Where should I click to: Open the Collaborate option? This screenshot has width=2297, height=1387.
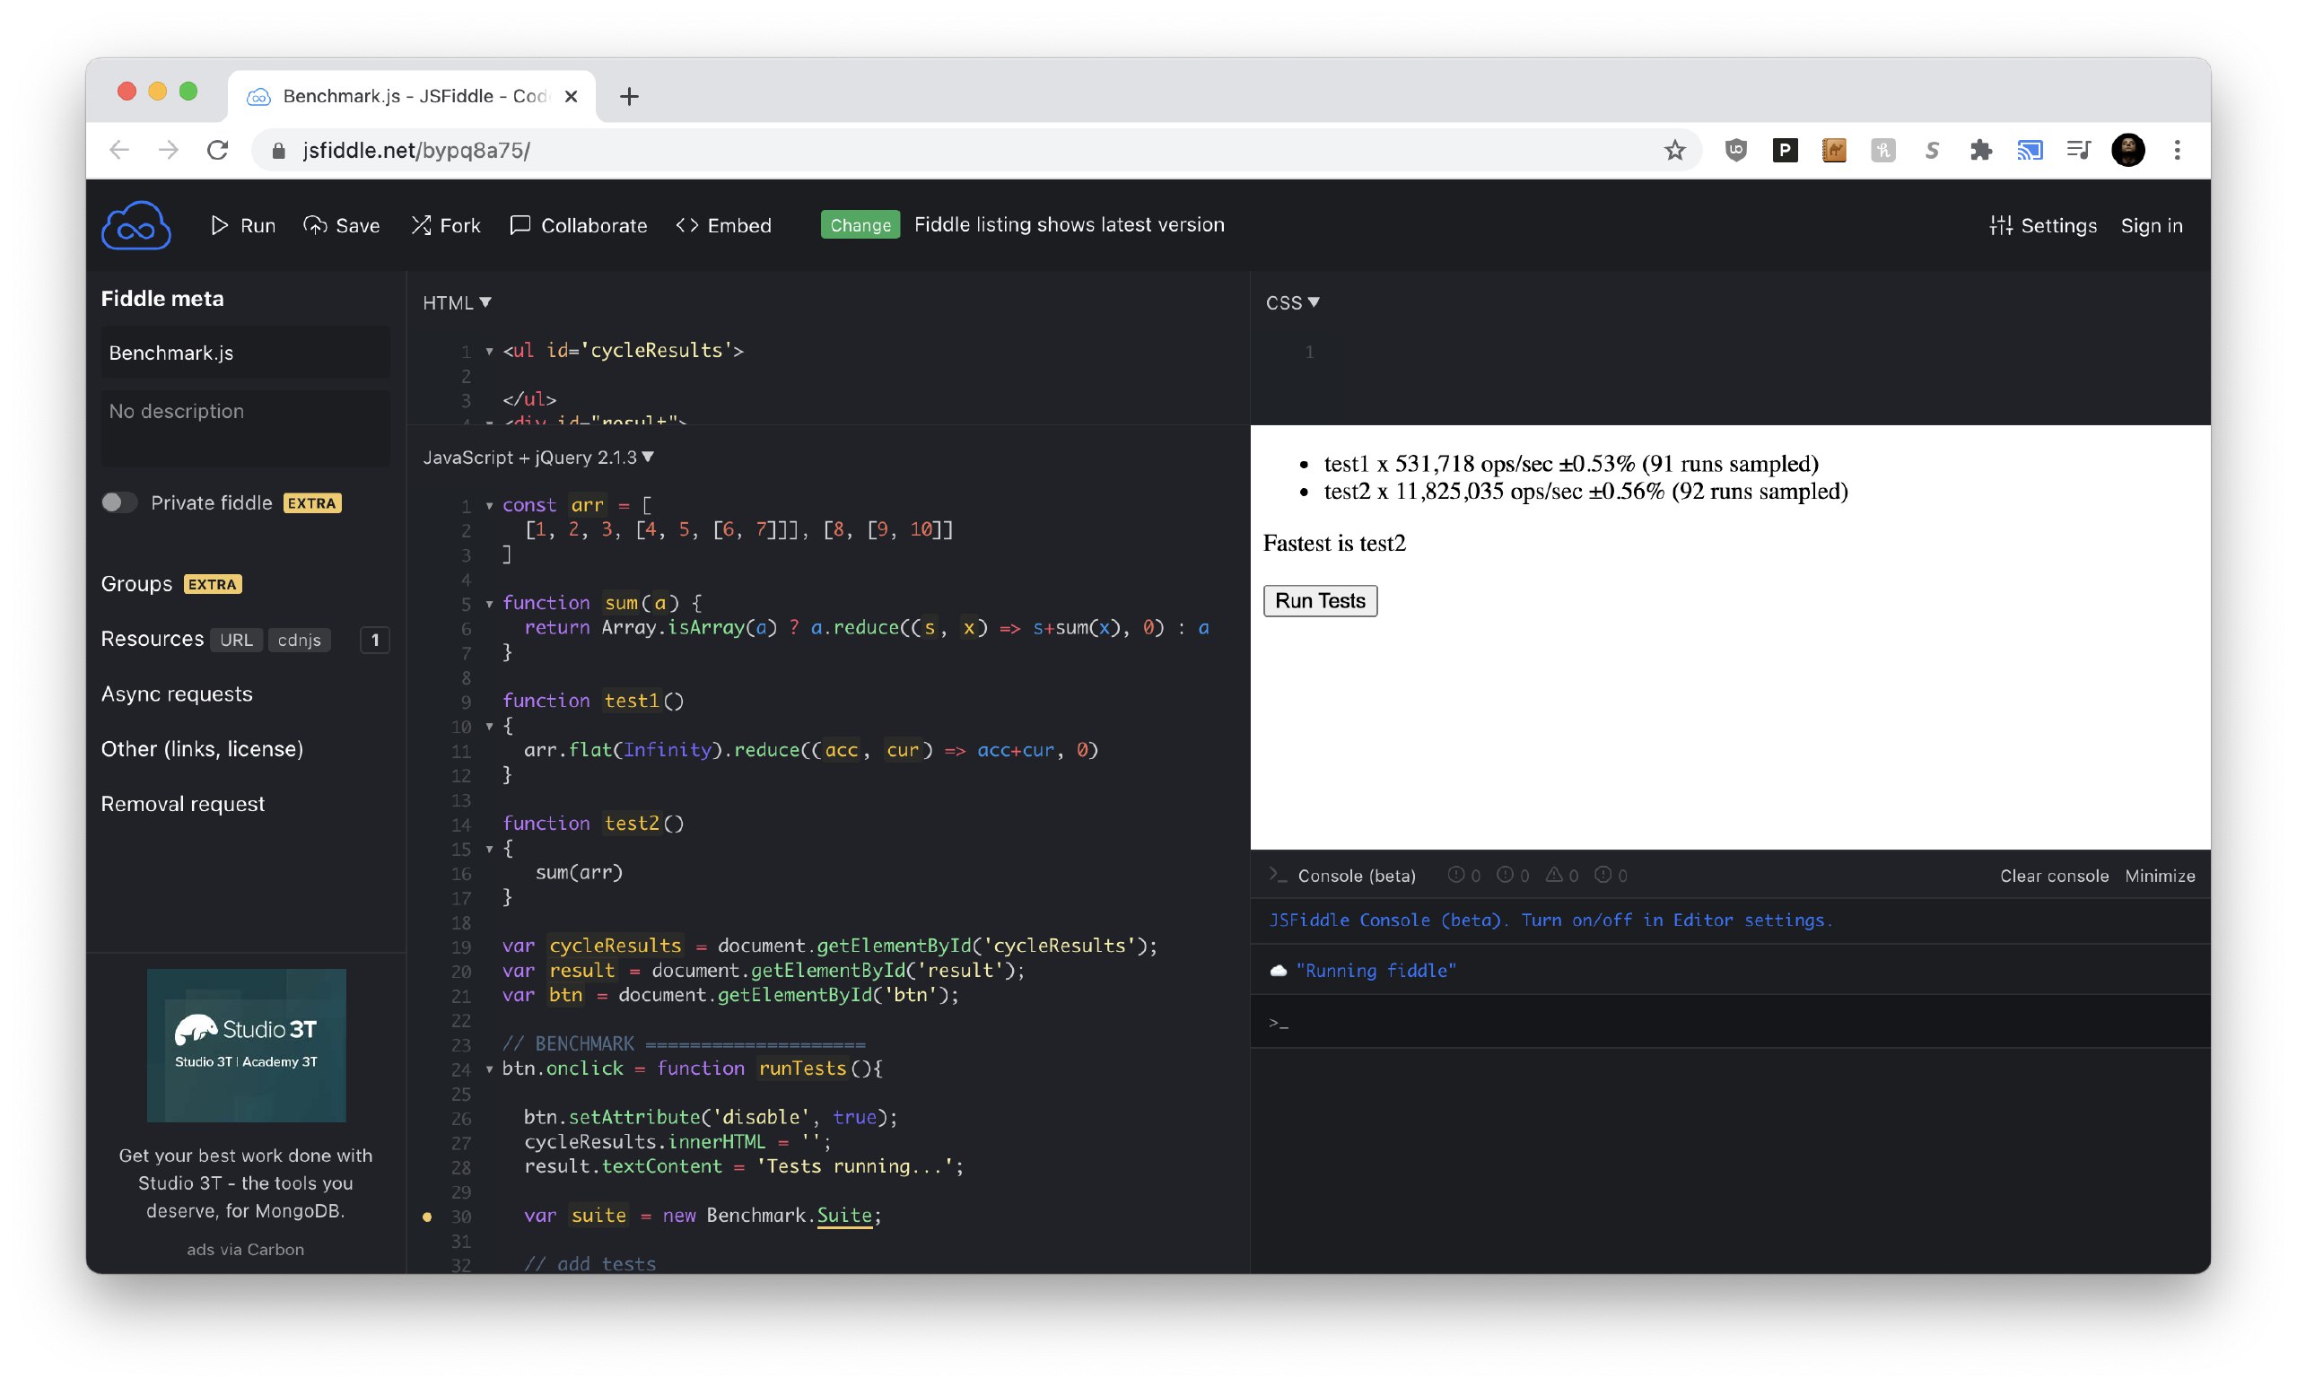(578, 225)
